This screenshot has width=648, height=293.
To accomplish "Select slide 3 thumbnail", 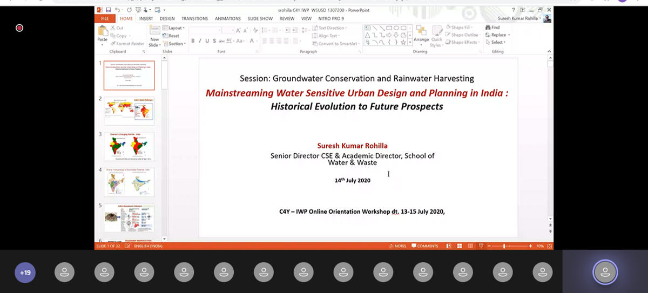I will [x=129, y=146].
